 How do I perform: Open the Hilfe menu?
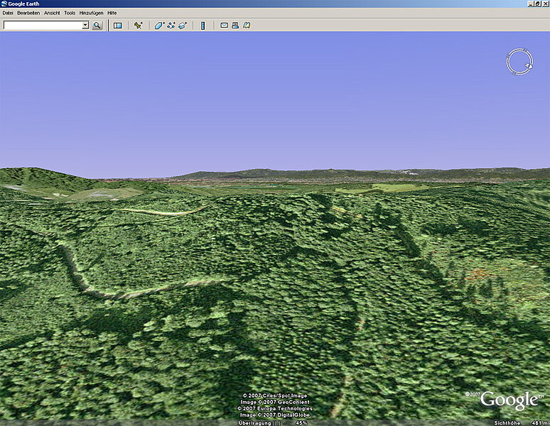tap(112, 13)
